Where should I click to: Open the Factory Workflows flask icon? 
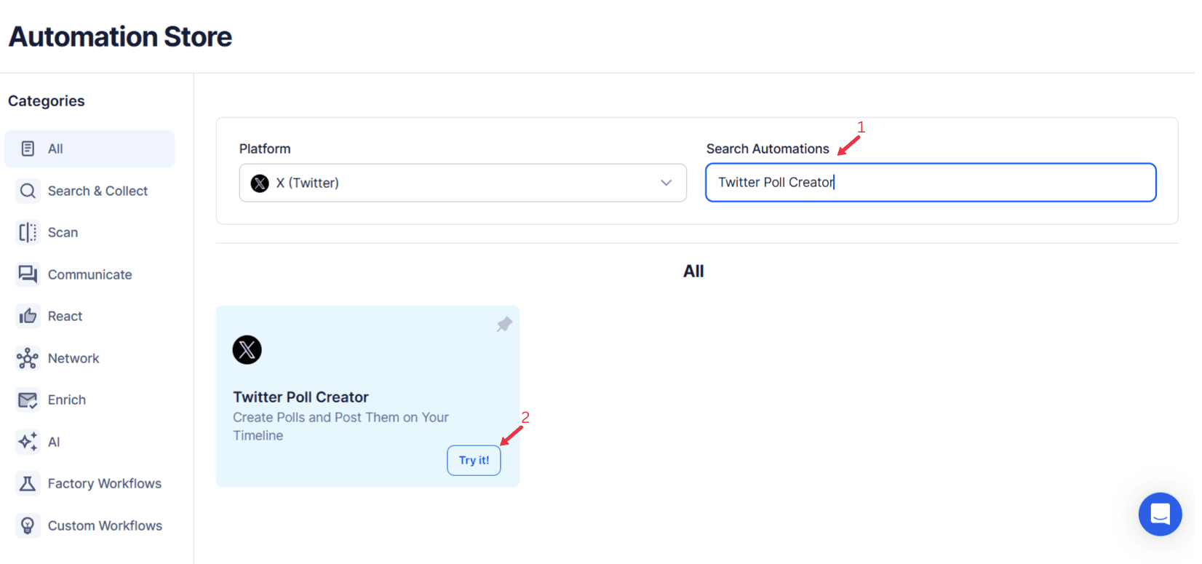click(x=28, y=483)
